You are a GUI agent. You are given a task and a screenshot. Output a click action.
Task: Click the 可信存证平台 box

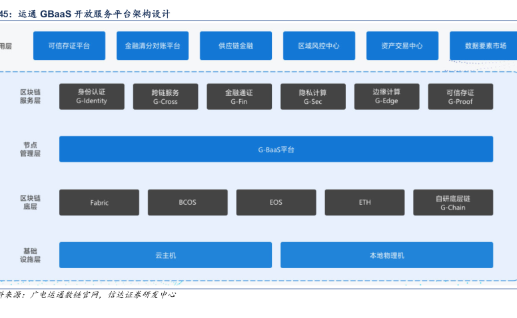(69, 46)
